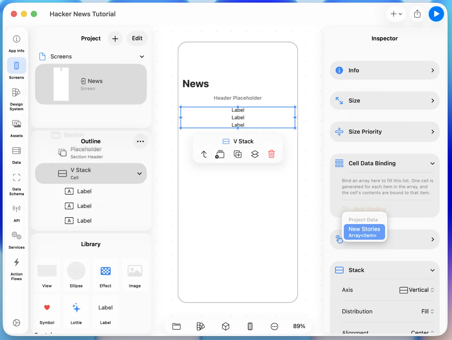Collapse the Cell Data Binding section

click(432, 163)
